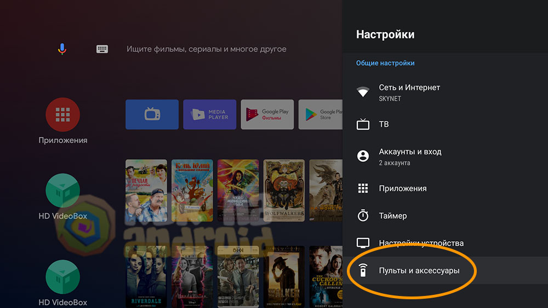Click the search field for films and series
548x308 pixels.
[x=206, y=49]
